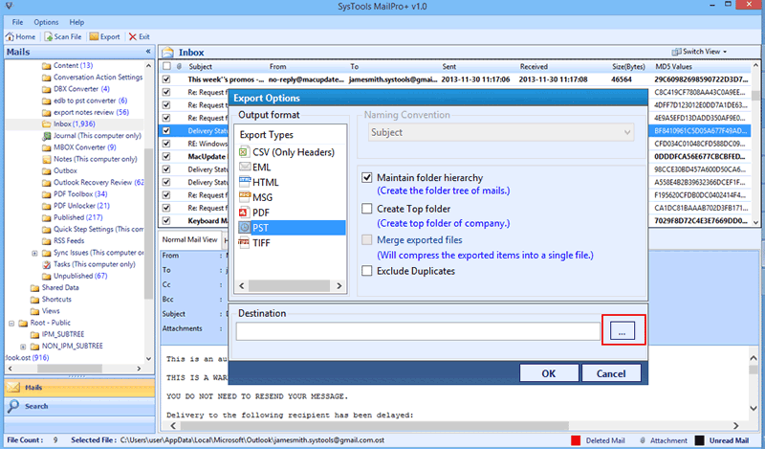Sort the inbox by the Subject column
Screen dimensions: 765x449
click(x=200, y=66)
